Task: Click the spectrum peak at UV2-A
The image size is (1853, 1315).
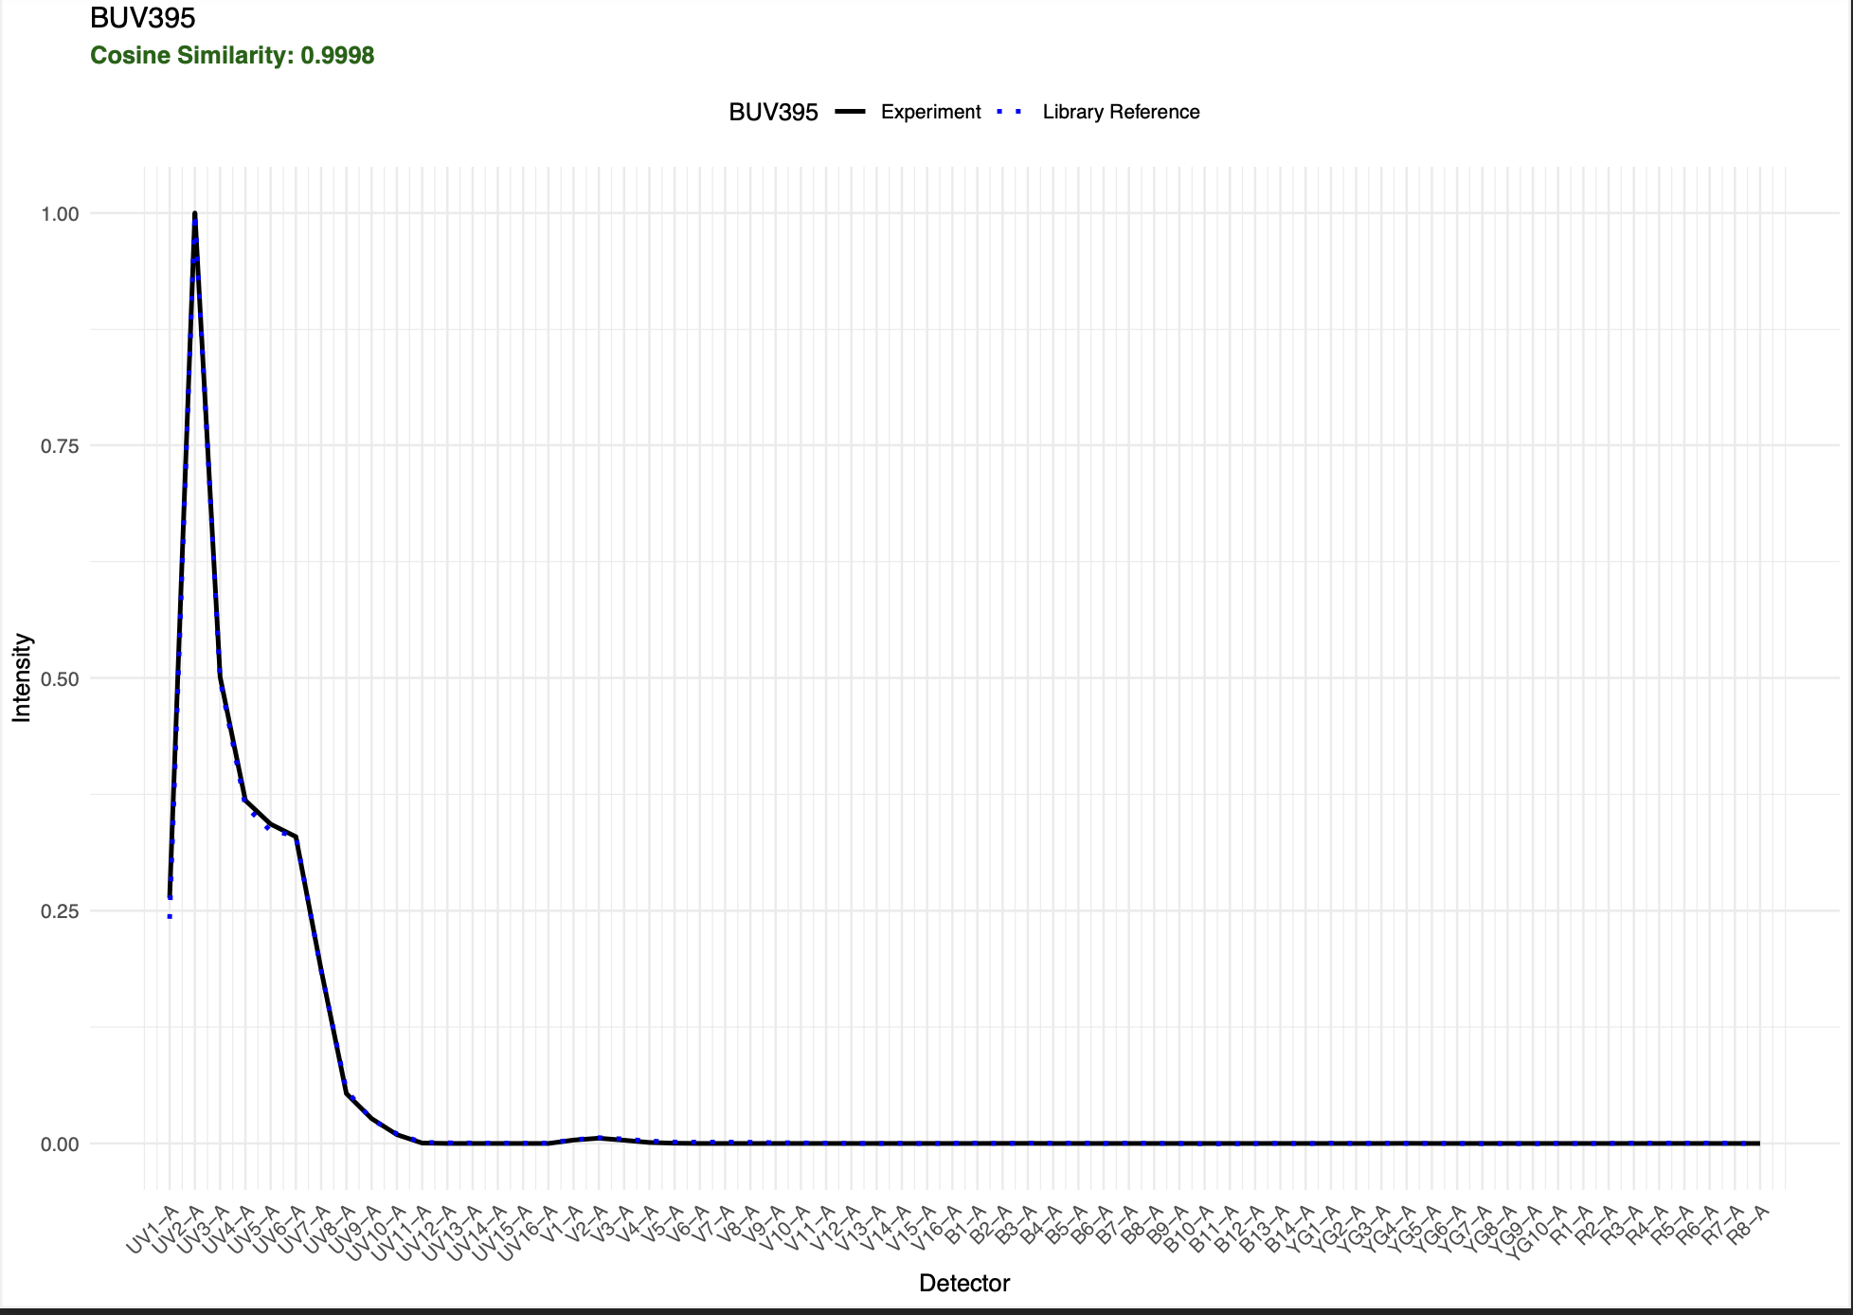Action: 194,215
